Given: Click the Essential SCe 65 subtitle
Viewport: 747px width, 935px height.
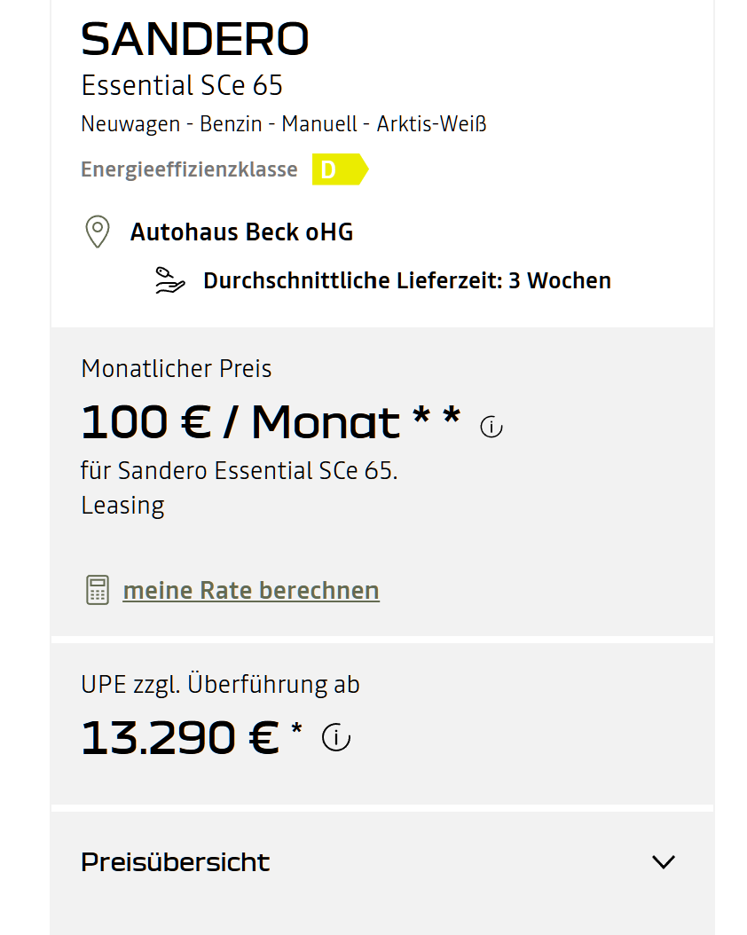Looking at the screenshot, I should pos(182,86).
